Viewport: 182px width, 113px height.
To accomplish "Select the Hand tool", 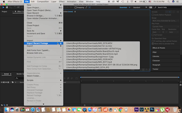I will [x=7, y=7].
